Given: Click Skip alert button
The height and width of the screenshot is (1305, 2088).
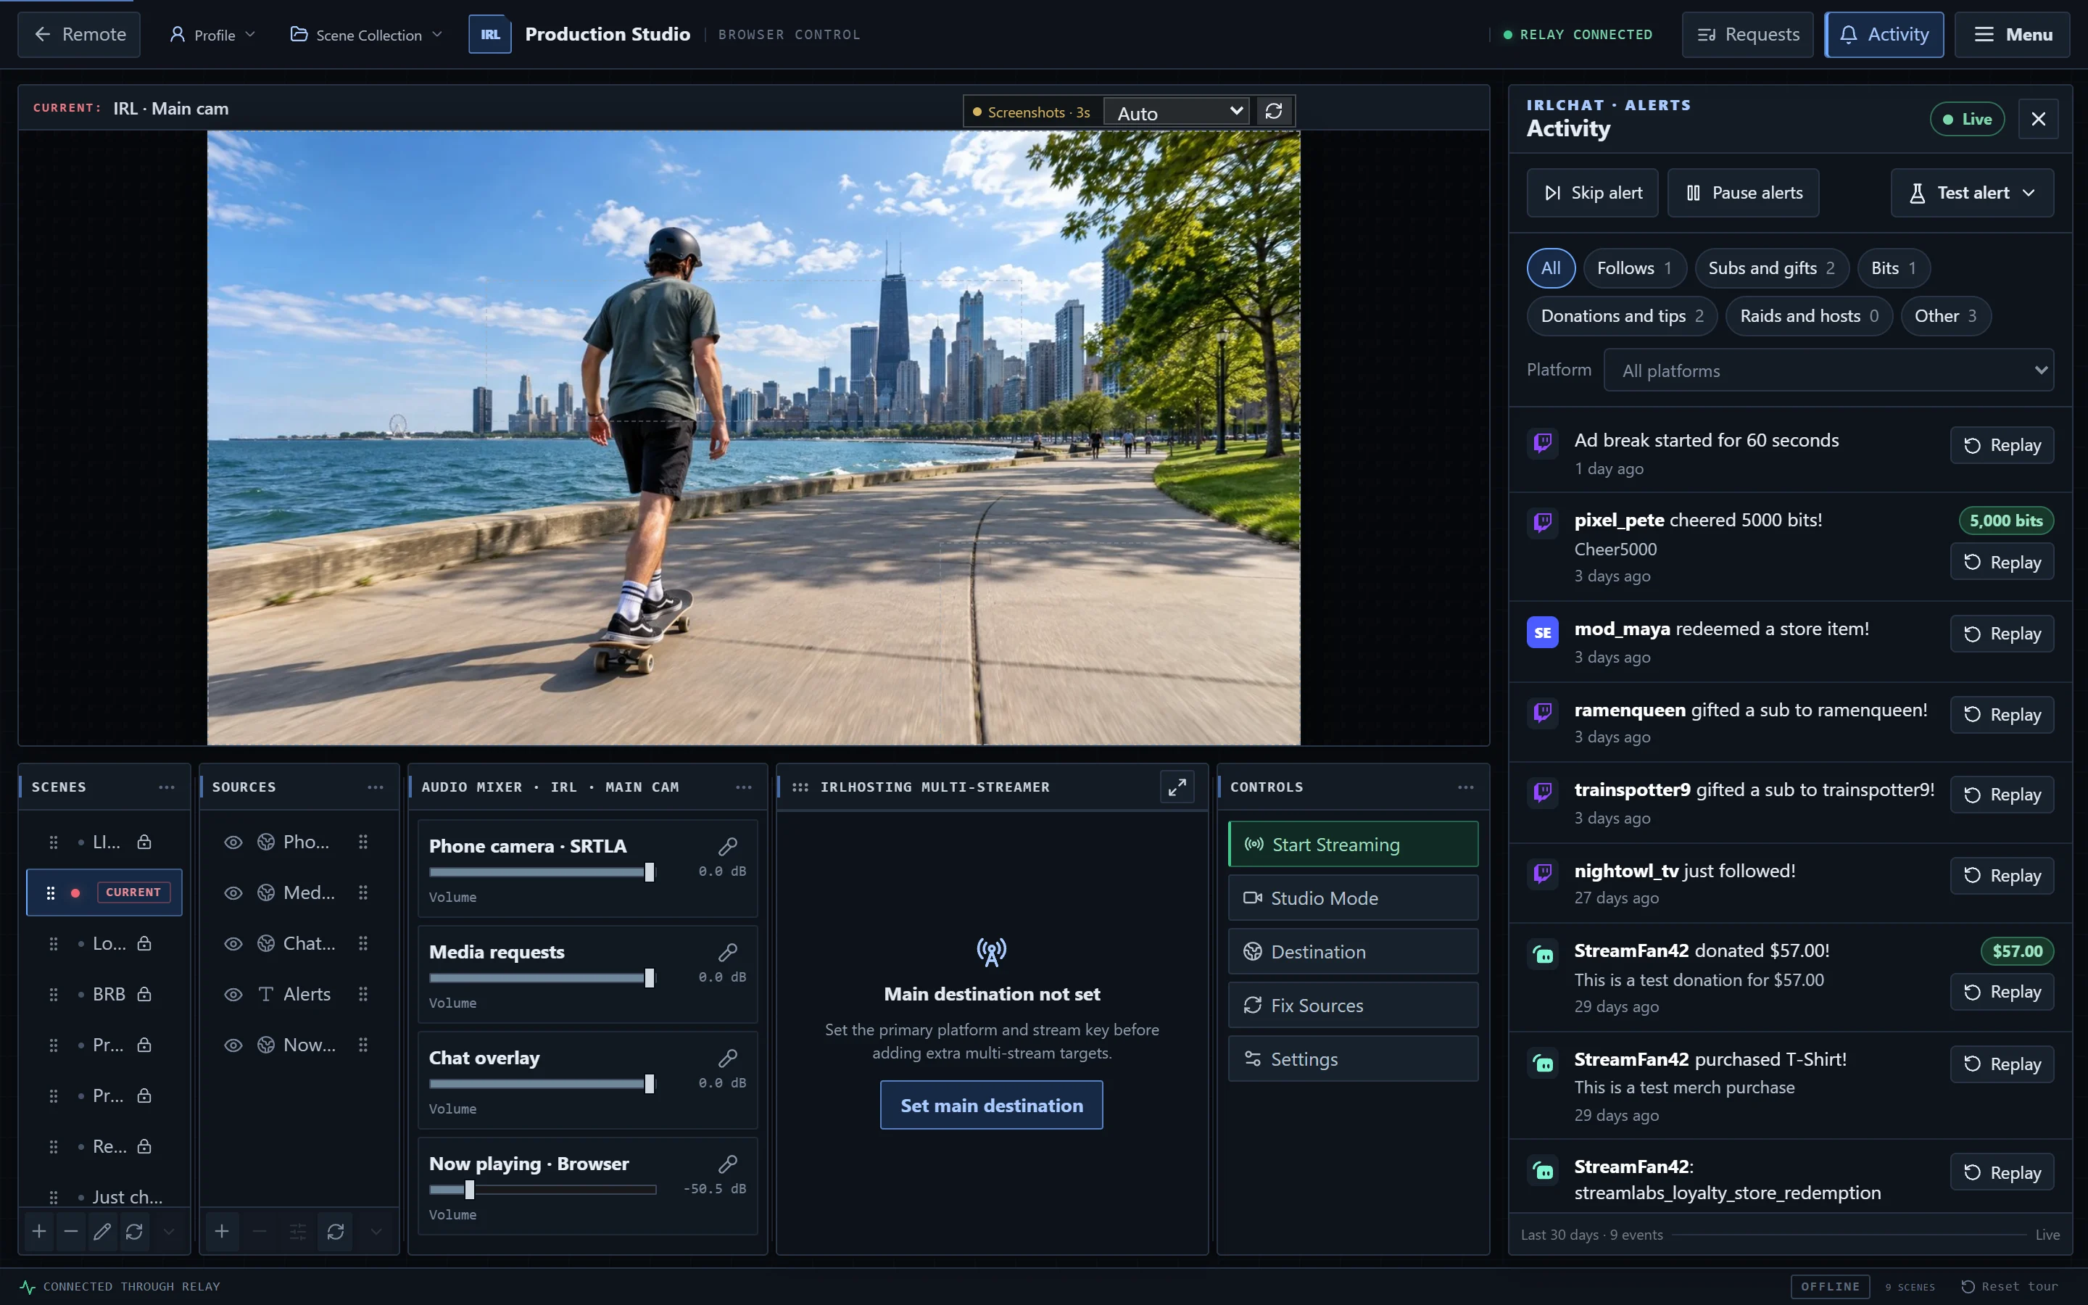Looking at the screenshot, I should [1593, 192].
